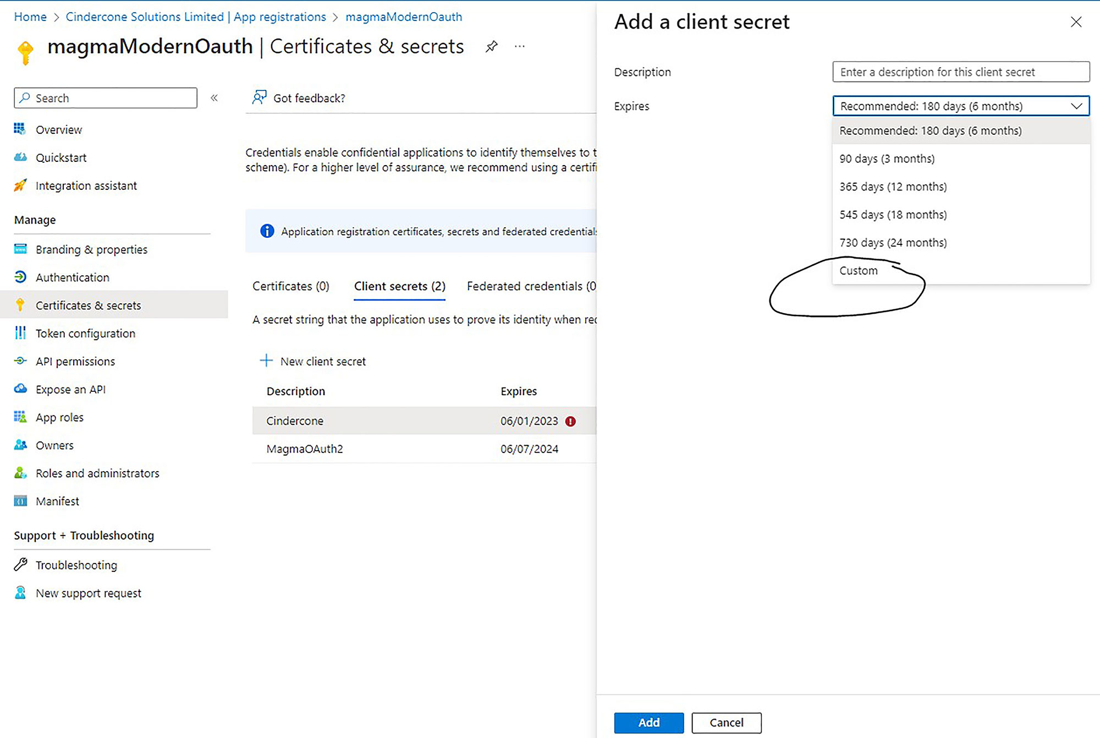1100x738 pixels.
Task: Open Authentication in the sidebar
Action: [x=73, y=277]
